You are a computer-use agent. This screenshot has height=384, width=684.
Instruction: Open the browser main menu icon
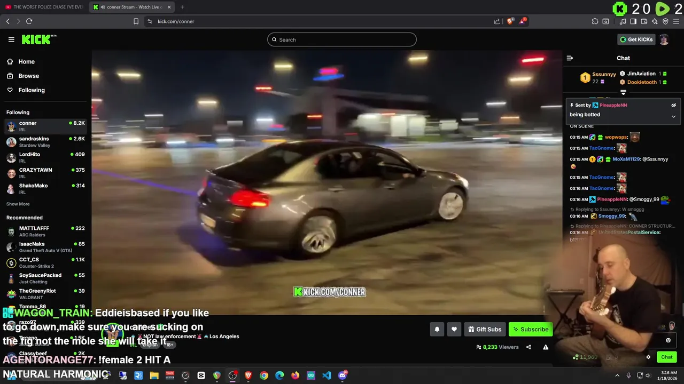point(676,21)
